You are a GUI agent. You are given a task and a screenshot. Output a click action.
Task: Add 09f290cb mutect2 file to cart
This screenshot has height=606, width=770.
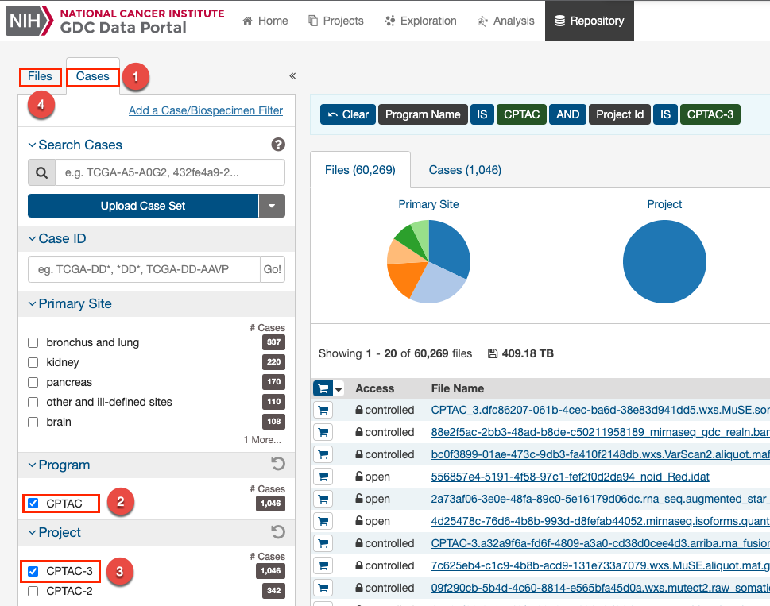[x=323, y=588]
